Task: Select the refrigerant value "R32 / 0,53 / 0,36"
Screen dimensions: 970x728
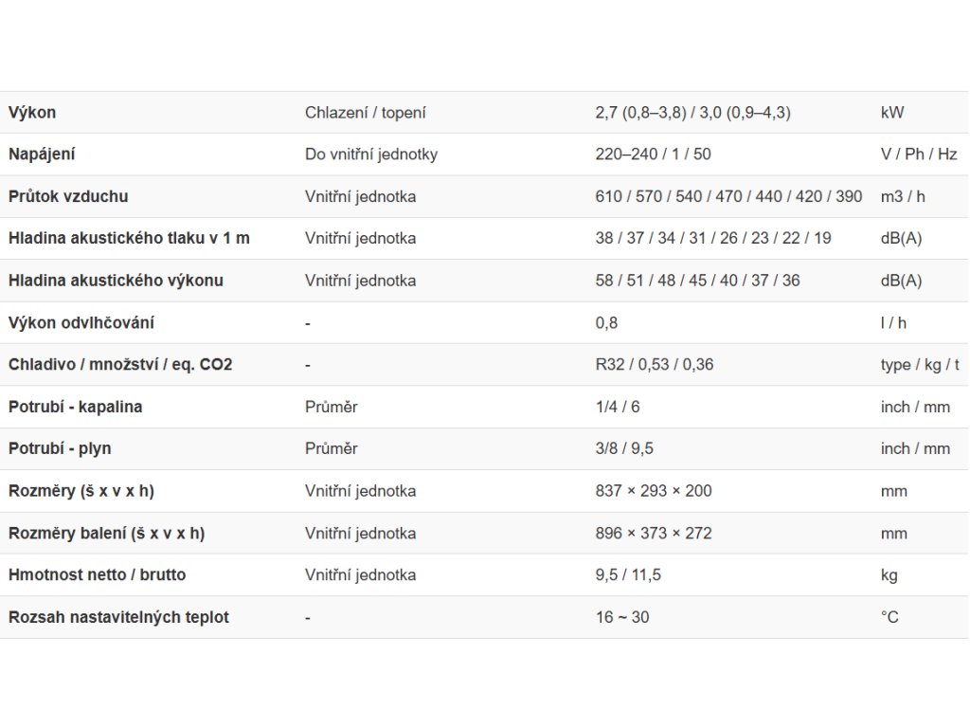Action: (x=655, y=365)
